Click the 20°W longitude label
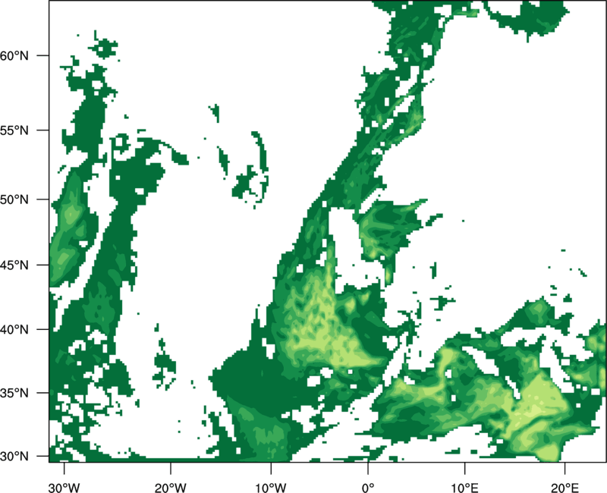 (x=170, y=488)
